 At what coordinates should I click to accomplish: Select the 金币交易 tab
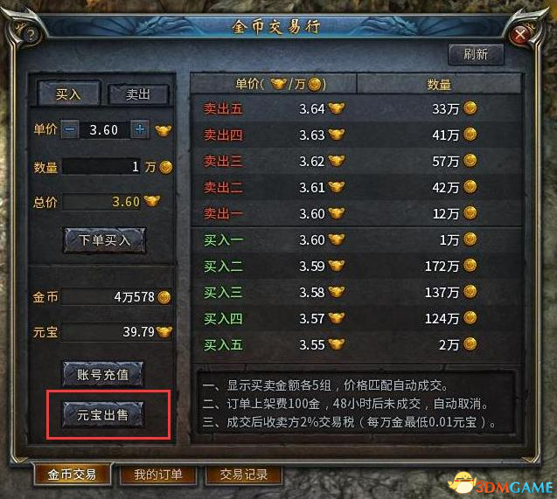pos(73,475)
